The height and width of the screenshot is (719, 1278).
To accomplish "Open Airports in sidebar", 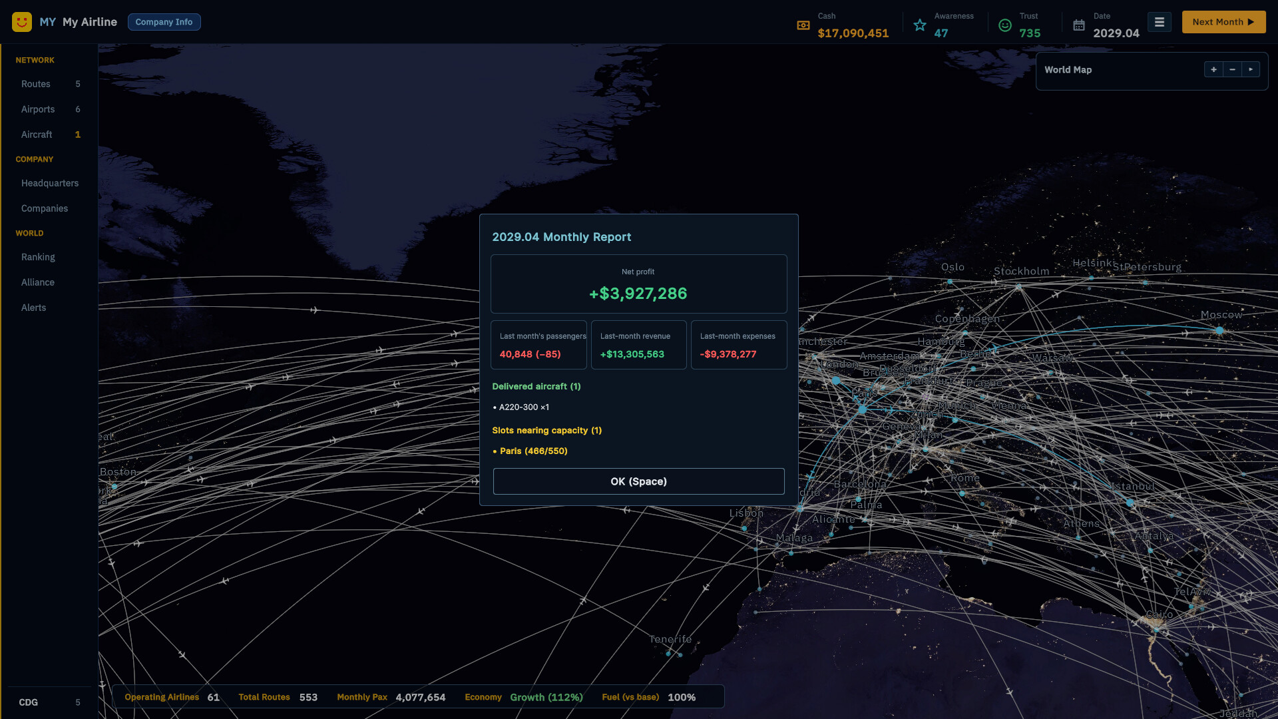I will click(50, 109).
